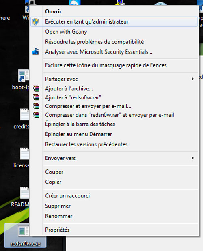Click the license file name label
This screenshot has height=251, width=203.
click(x=21, y=165)
